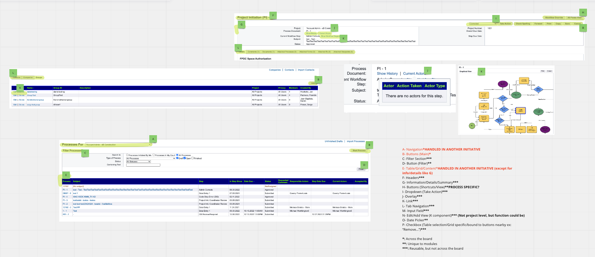Click the Filter button in Filter Processes
This screenshot has height=257, width=595.
pyautogui.click(x=361, y=169)
